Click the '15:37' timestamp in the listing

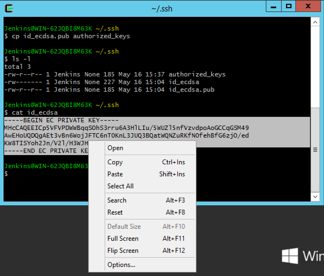[155, 74]
